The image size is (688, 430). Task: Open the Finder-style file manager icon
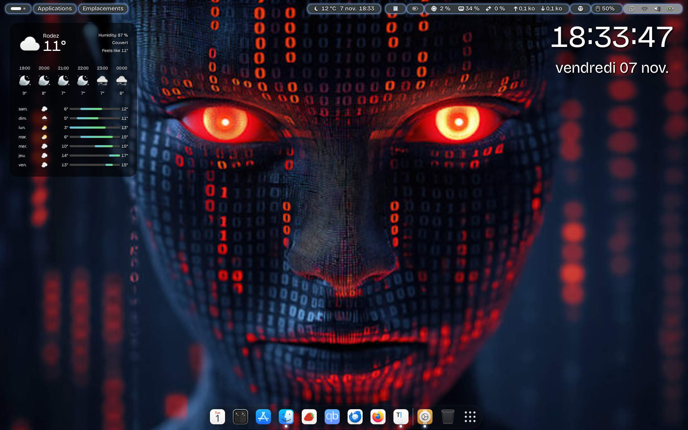[x=286, y=417]
